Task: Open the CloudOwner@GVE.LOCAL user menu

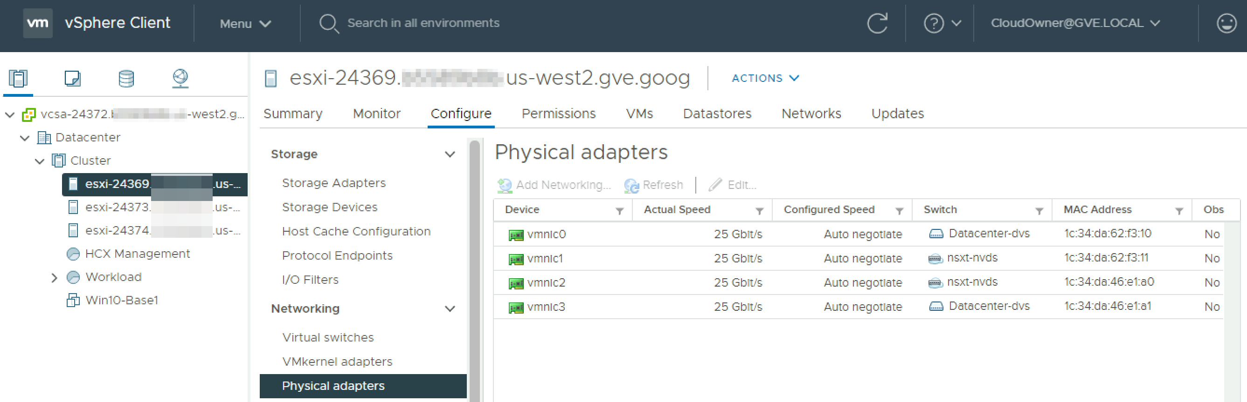Action: (x=1075, y=23)
